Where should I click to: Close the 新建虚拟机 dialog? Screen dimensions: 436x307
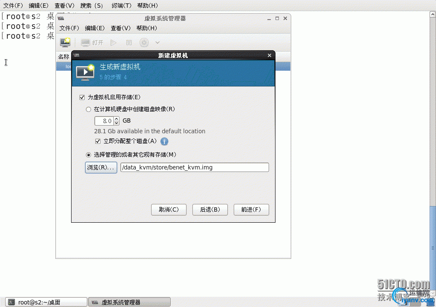coord(270,55)
